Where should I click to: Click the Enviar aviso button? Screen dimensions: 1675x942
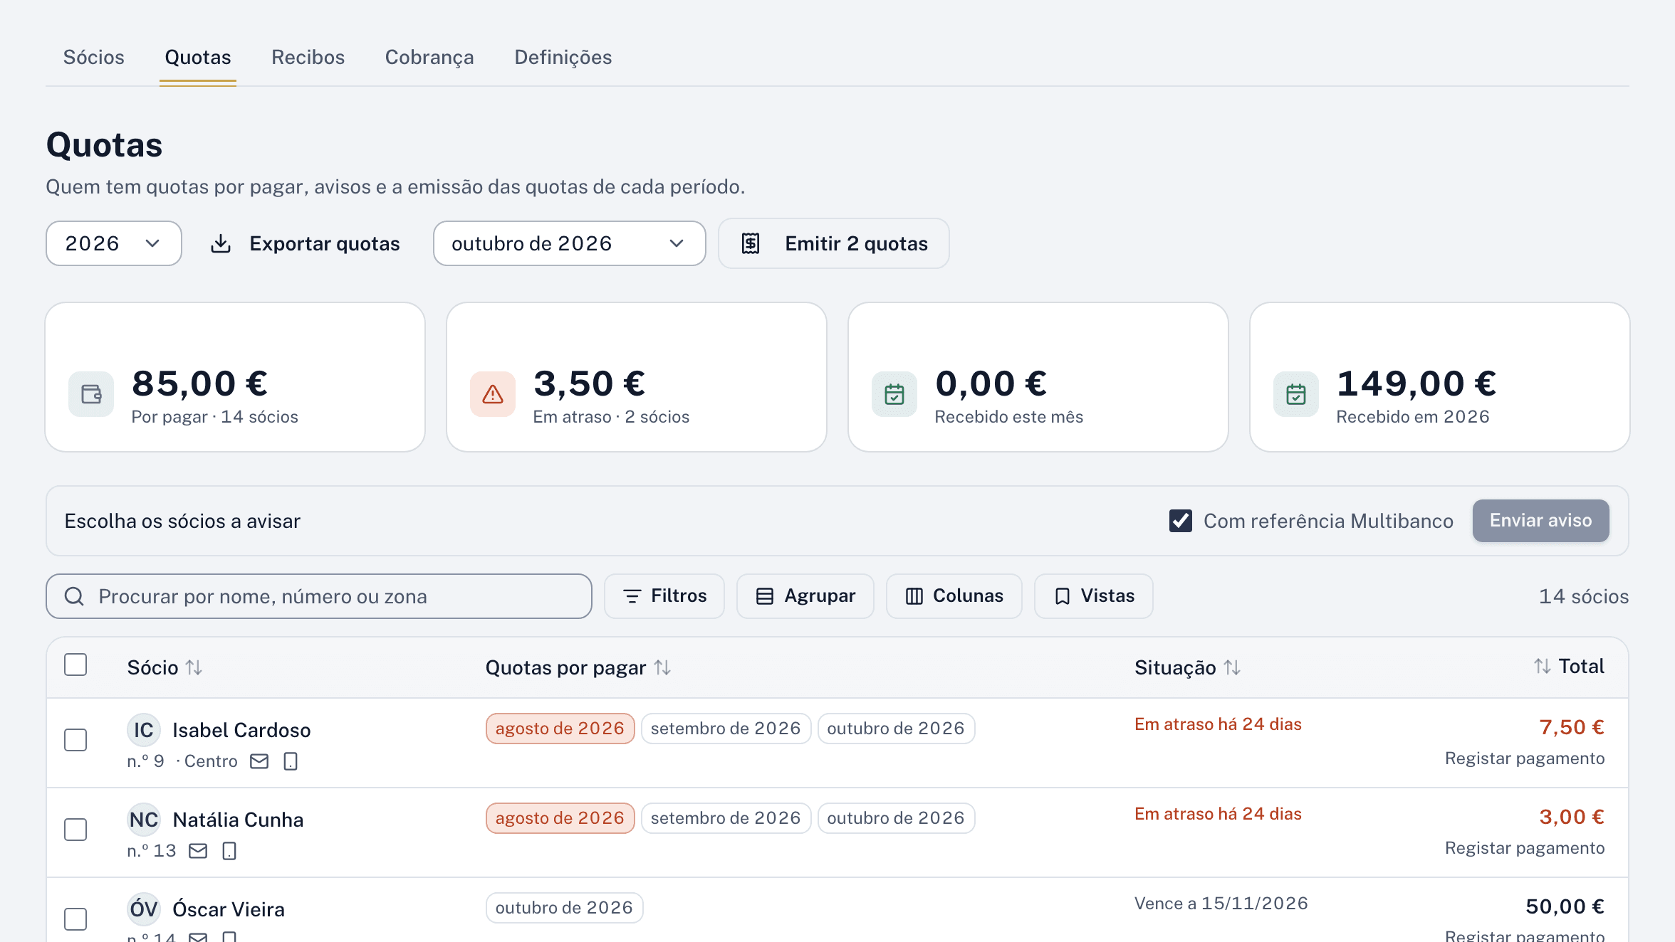(1541, 521)
